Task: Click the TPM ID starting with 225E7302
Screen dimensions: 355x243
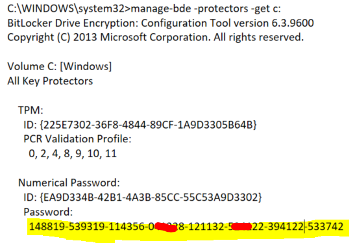Action: click(140, 125)
